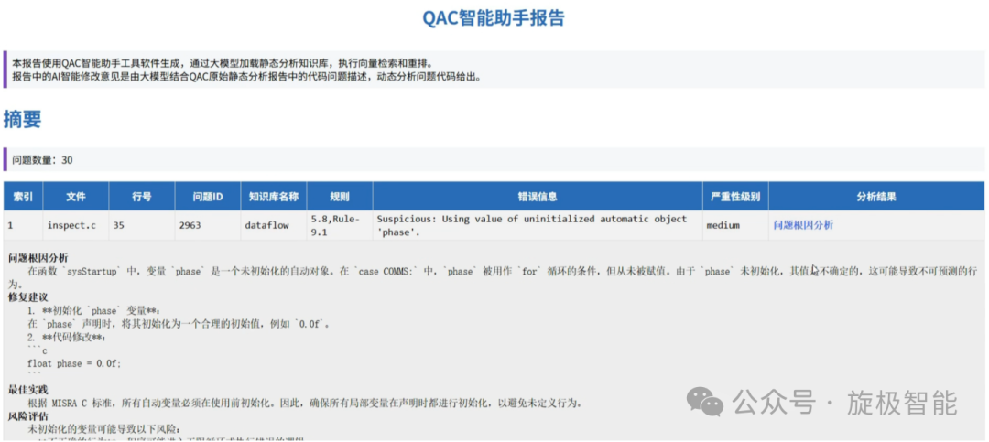Select the 规则 column header
Screen dimensions: 989x442
(340, 196)
